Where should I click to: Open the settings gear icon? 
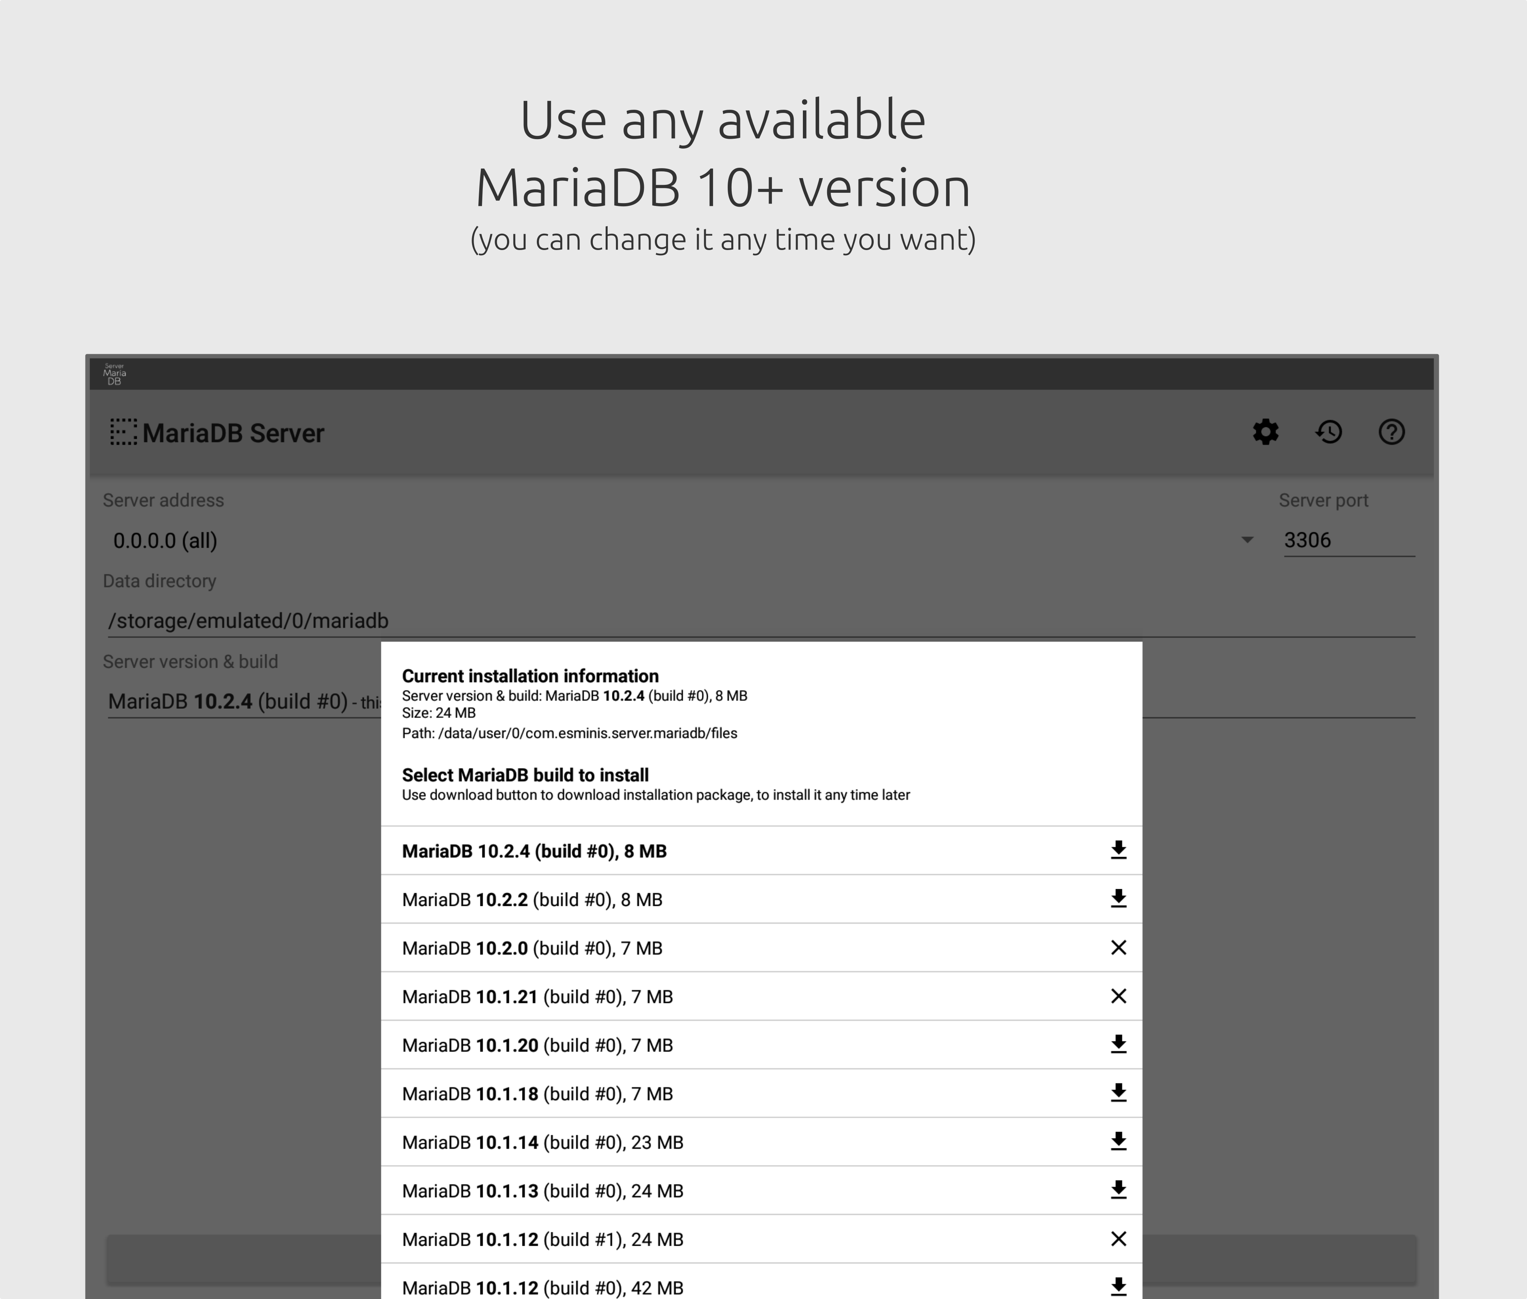(x=1265, y=432)
